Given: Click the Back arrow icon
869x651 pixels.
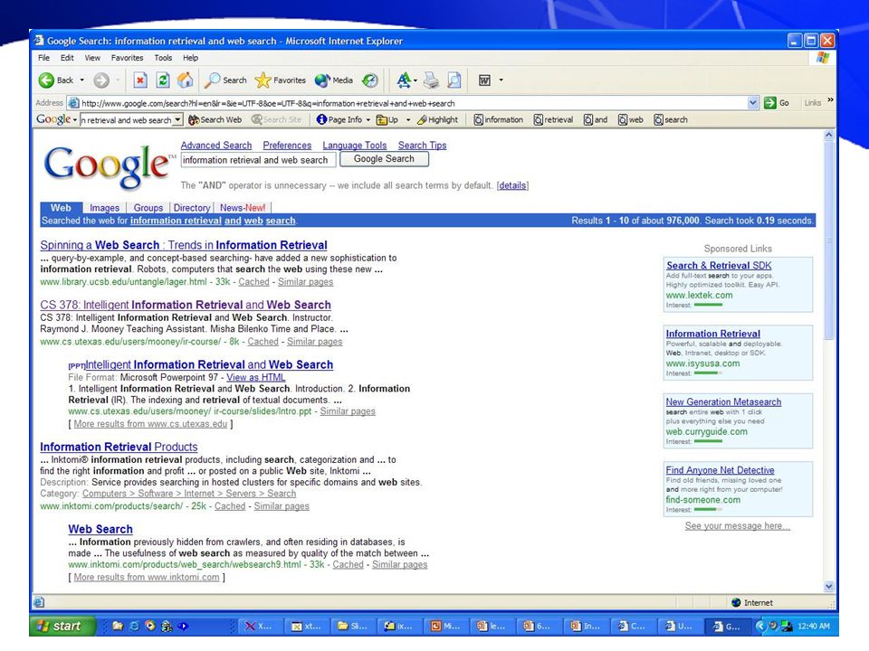Looking at the screenshot, I should click(46, 80).
